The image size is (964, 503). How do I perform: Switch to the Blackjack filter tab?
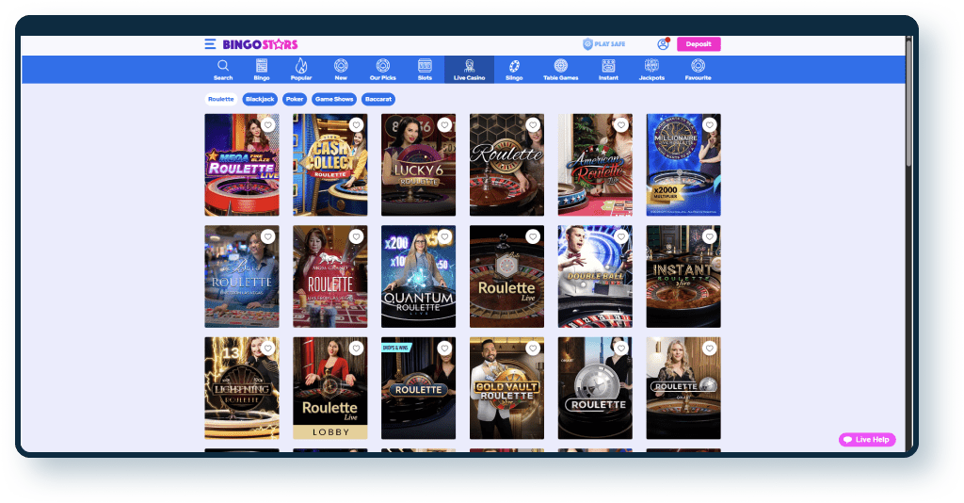click(x=259, y=99)
